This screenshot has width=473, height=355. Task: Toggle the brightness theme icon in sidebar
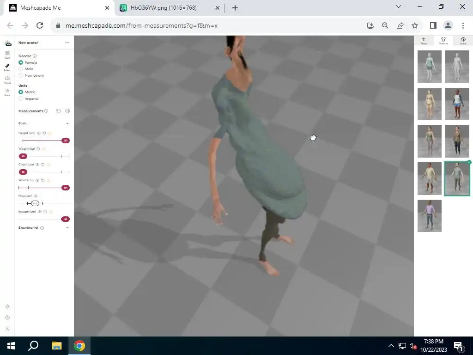tap(7, 306)
